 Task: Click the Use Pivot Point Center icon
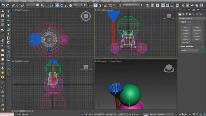pyautogui.click(x=86, y=5)
